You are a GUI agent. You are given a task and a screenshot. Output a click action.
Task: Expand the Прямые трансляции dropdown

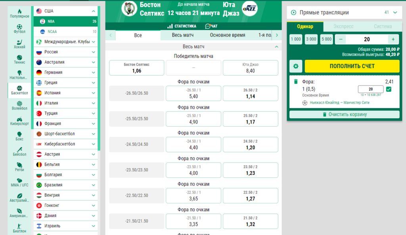(x=395, y=12)
